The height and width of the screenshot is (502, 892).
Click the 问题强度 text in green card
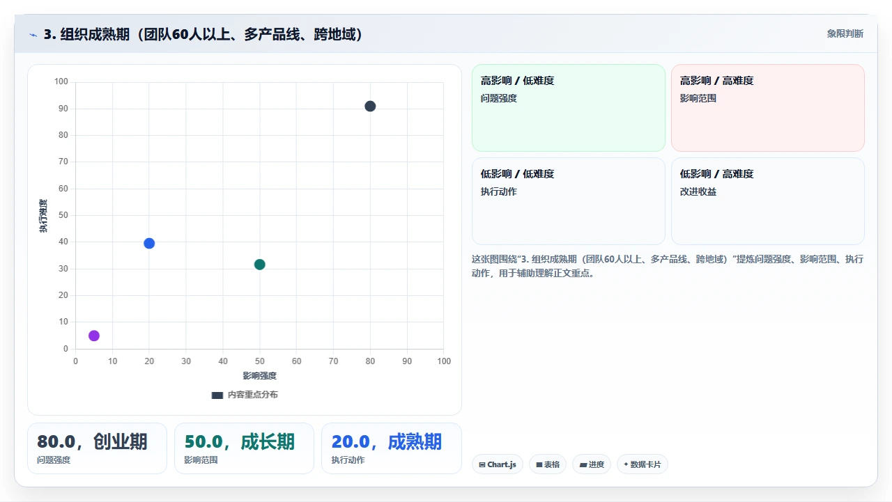499,98
